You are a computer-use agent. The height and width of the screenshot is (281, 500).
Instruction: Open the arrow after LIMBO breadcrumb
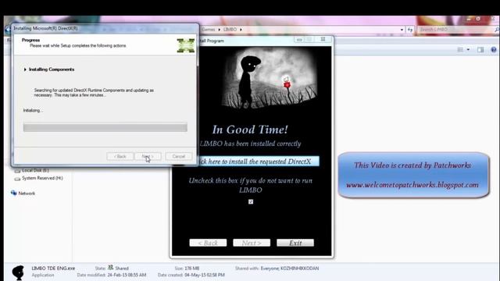coord(241,30)
